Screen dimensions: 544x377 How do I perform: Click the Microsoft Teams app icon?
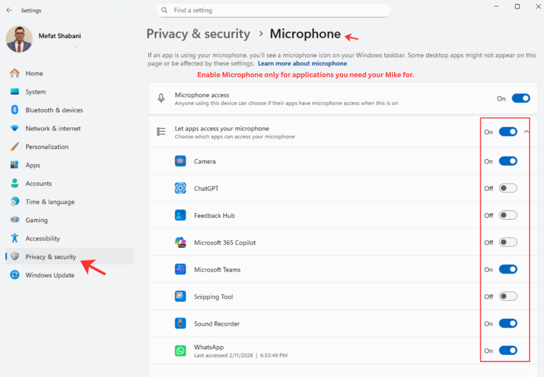[180, 270]
